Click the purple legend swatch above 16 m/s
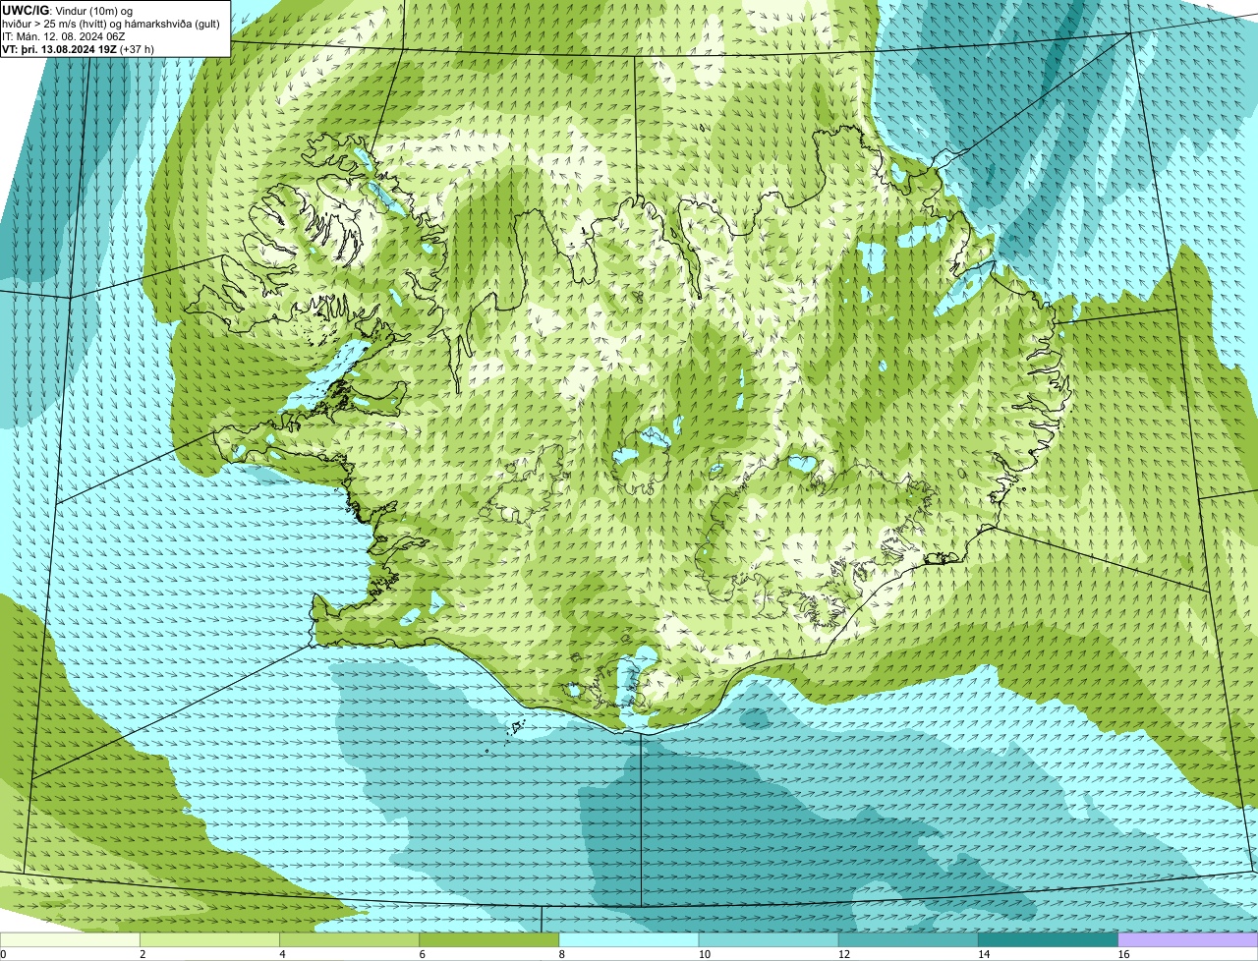The width and height of the screenshot is (1258, 961). (x=1188, y=939)
